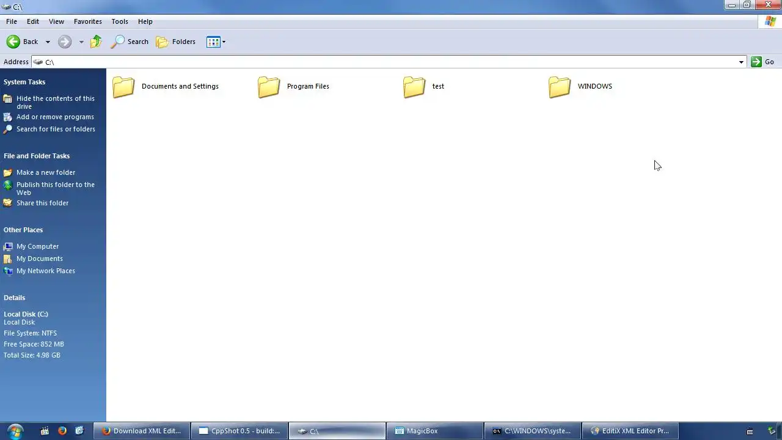Switch to EditiX XML Editor taskbar window

(630, 431)
